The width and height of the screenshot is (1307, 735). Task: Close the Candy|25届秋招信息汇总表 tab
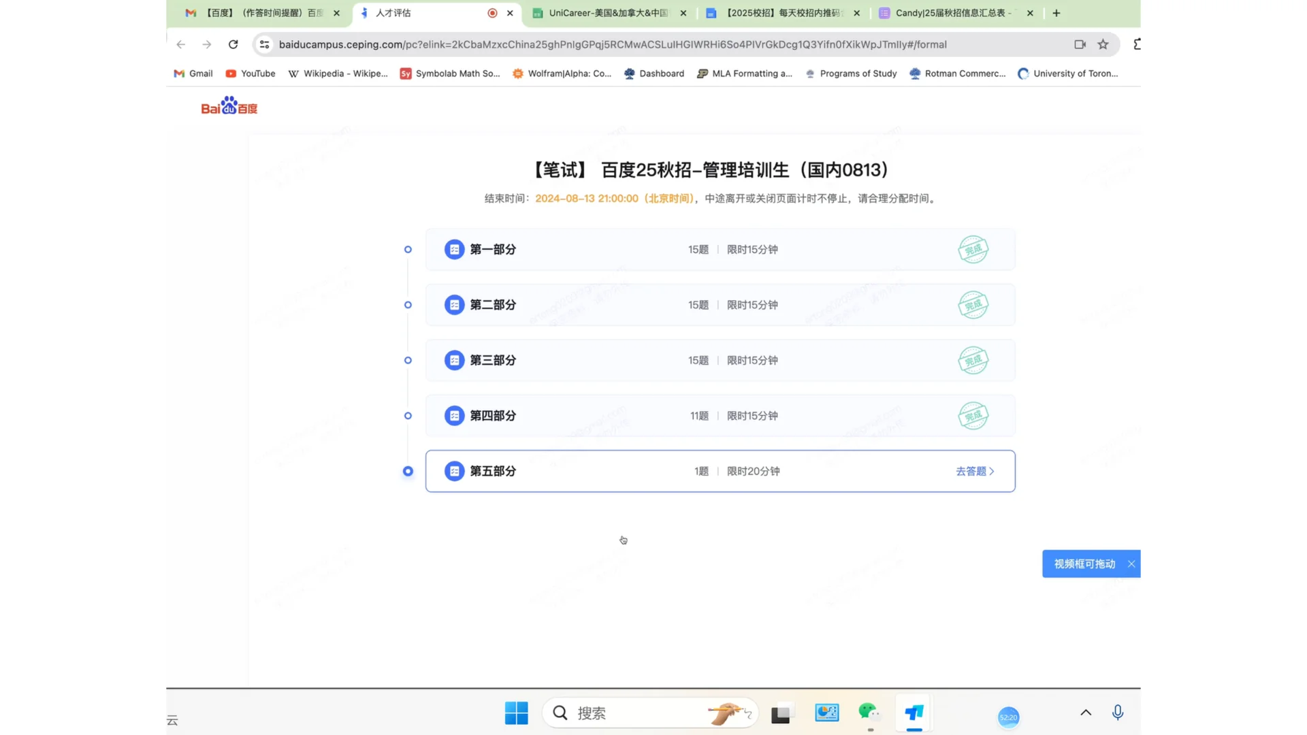tap(1030, 13)
